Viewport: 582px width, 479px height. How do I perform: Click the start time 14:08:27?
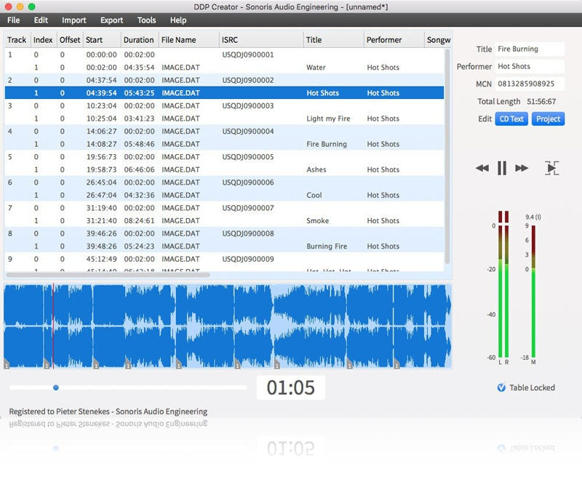(101, 144)
